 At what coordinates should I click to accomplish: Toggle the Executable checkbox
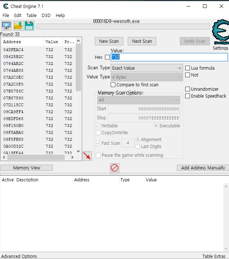tap(156, 126)
